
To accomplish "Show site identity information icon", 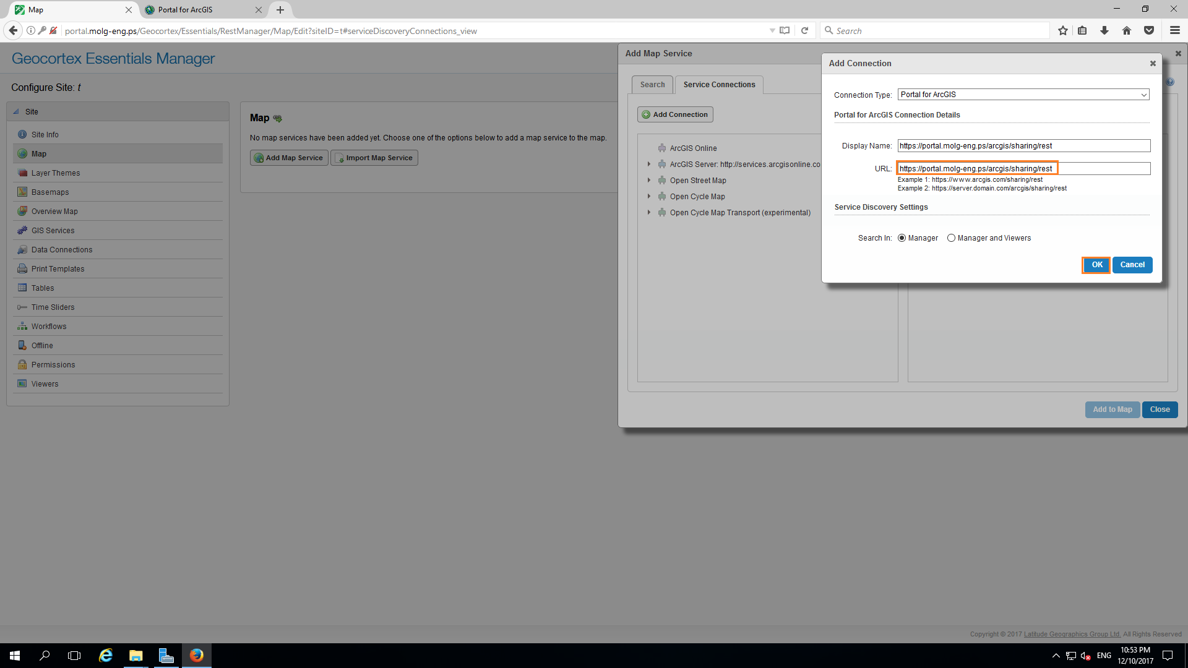I will [30, 31].
